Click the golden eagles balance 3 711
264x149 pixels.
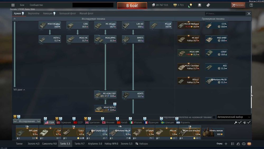point(178,5)
